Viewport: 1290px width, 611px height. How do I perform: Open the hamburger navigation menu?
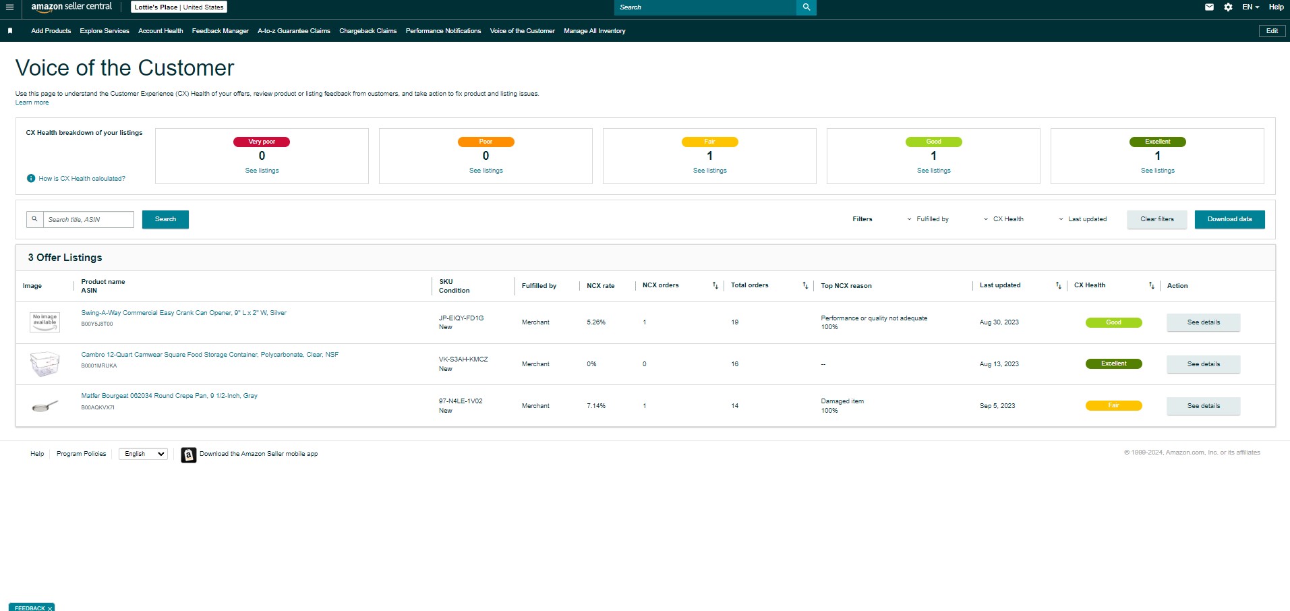(x=9, y=7)
